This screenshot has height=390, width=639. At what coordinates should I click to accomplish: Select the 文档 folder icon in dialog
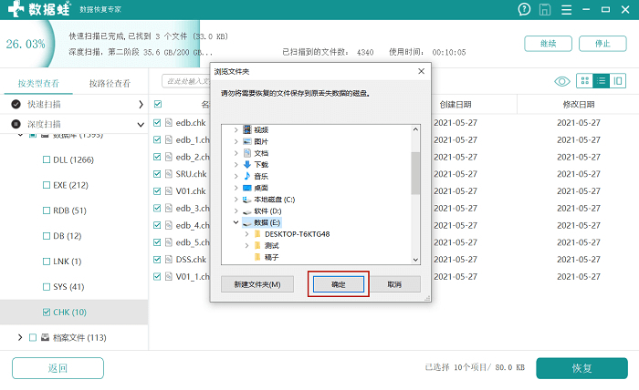(x=247, y=153)
